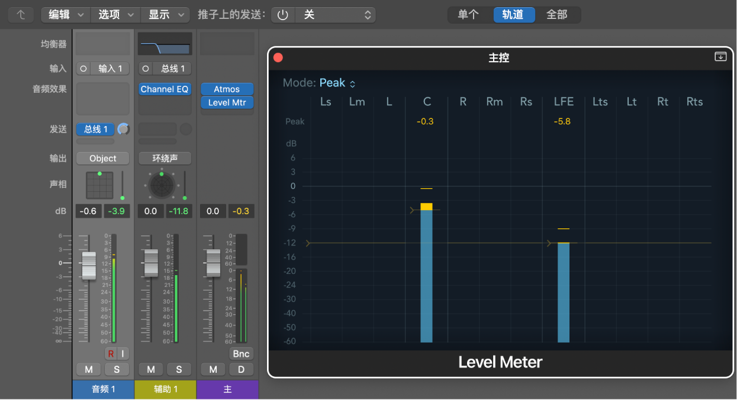
Task: Open the Channel EQ plugin
Action: pyautogui.click(x=165, y=89)
